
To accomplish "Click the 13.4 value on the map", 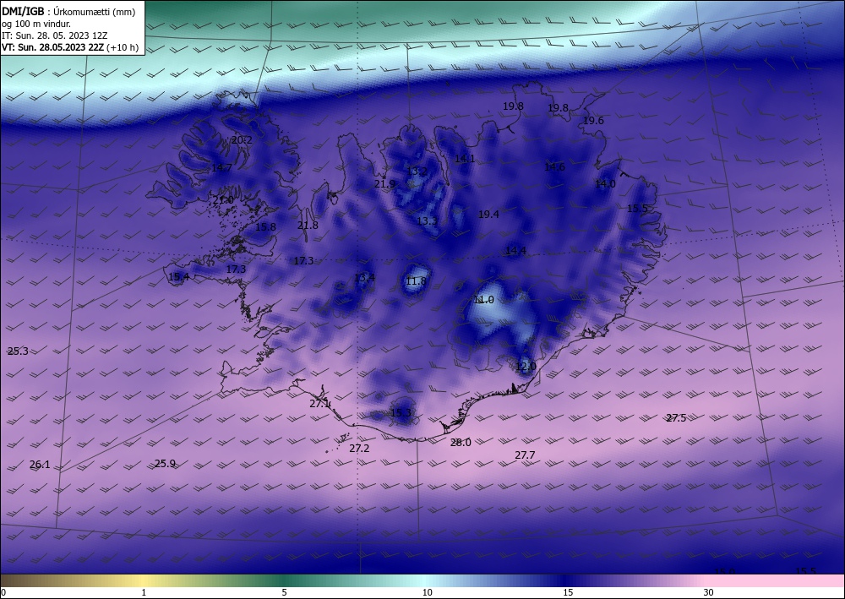I will [x=364, y=278].
